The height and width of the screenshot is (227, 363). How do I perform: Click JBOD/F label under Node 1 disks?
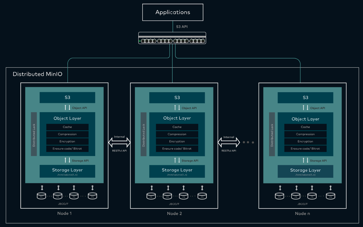[63, 204]
